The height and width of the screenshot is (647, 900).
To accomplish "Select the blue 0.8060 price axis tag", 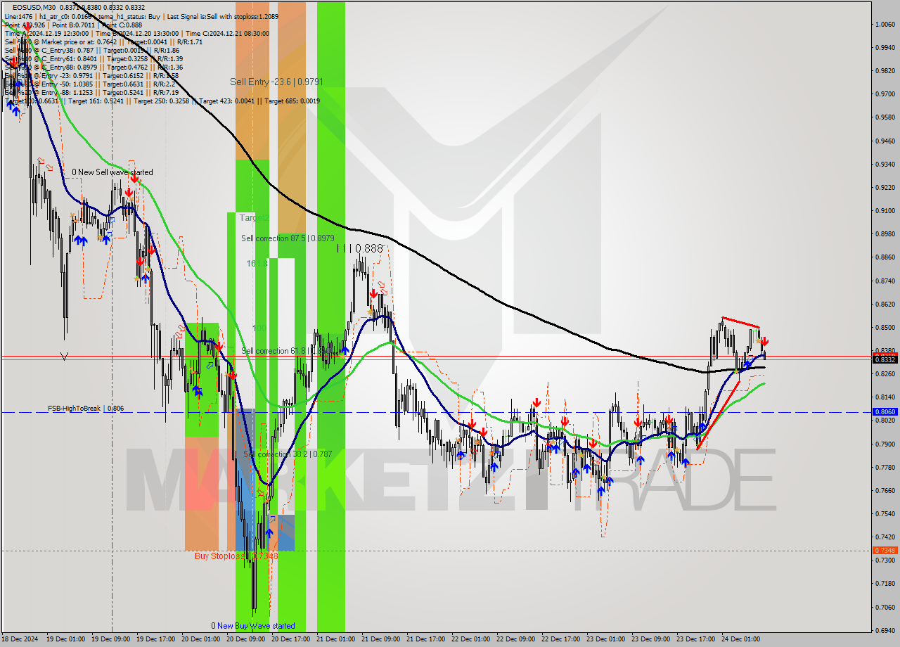I will pyautogui.click(x=885, y=412).
